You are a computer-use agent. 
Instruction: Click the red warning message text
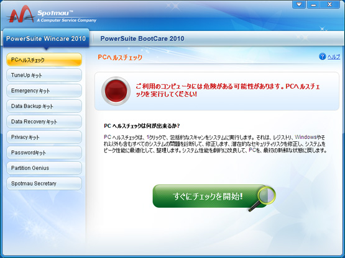[228, 90]
